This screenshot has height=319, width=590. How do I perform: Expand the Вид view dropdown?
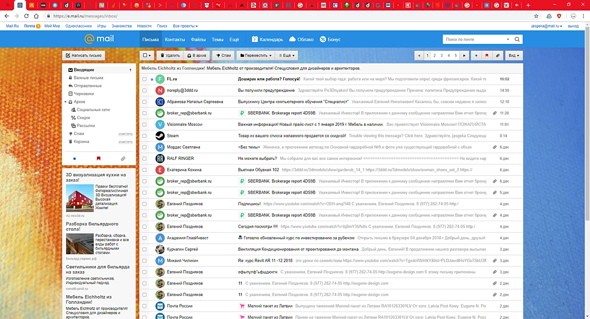click(513, 55)
